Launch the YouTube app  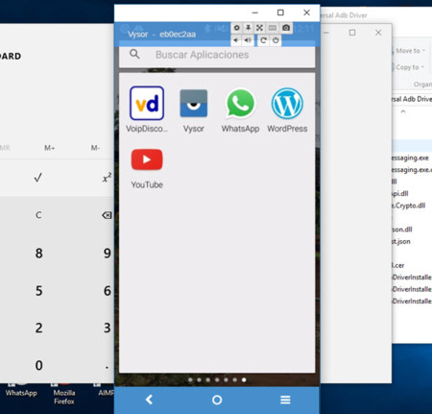pos(147,168)
